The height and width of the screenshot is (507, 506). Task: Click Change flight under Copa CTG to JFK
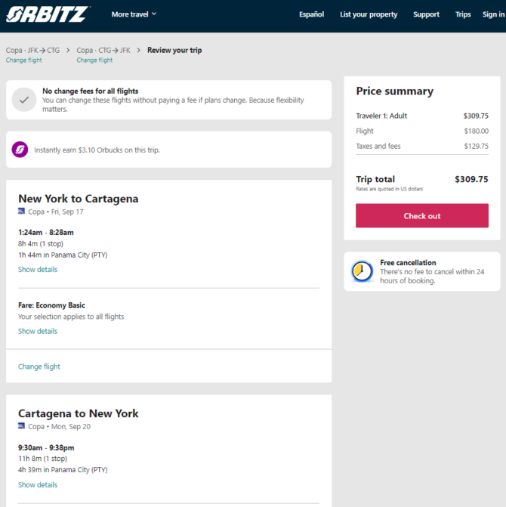[94, 60]
